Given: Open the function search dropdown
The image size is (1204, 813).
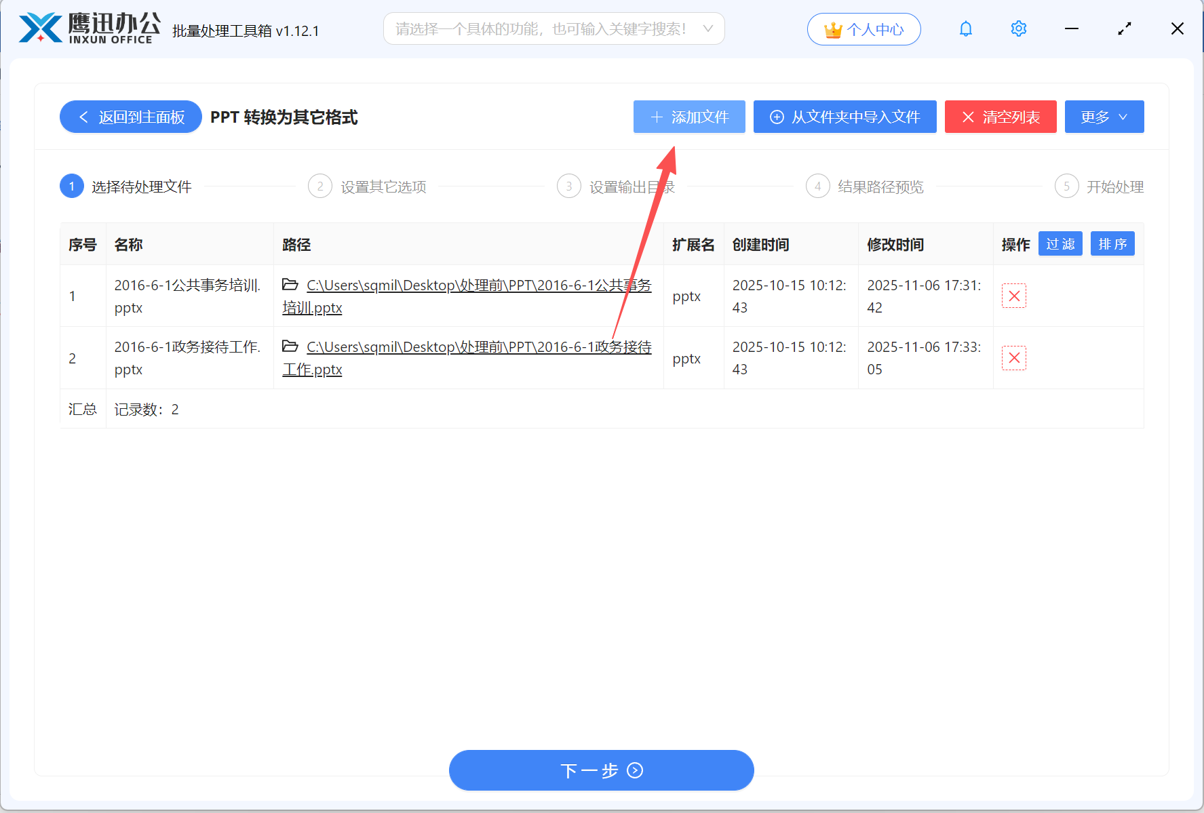Looking at the screenshot, I should (554, 28).
